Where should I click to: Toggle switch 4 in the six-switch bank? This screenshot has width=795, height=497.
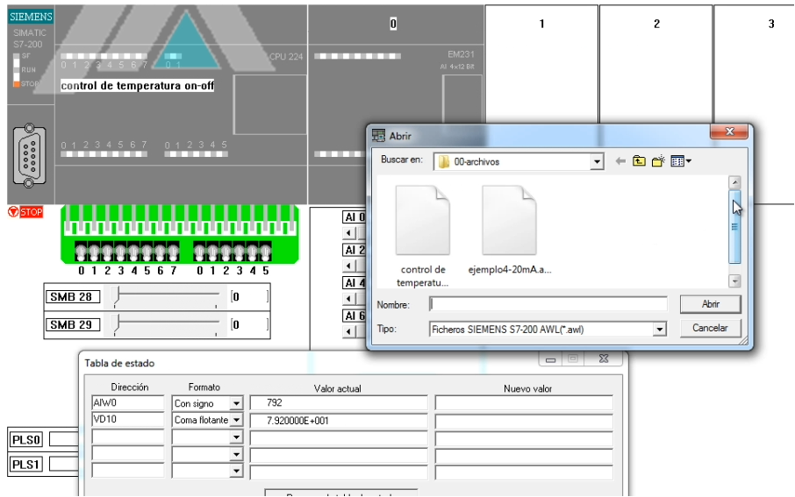point(253,252)
